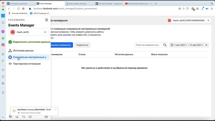
Task: Click the report-a-problem icon at sidebar bottom right
Action: point(46,117)
